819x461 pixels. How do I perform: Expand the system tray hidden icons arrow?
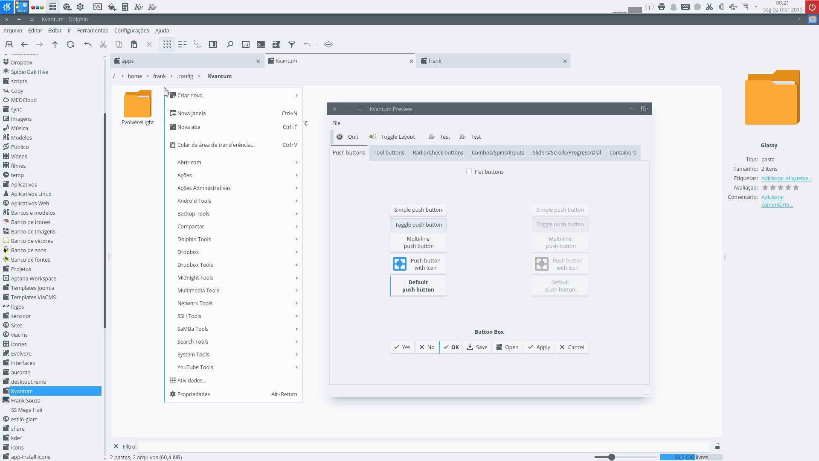[755, 7]
